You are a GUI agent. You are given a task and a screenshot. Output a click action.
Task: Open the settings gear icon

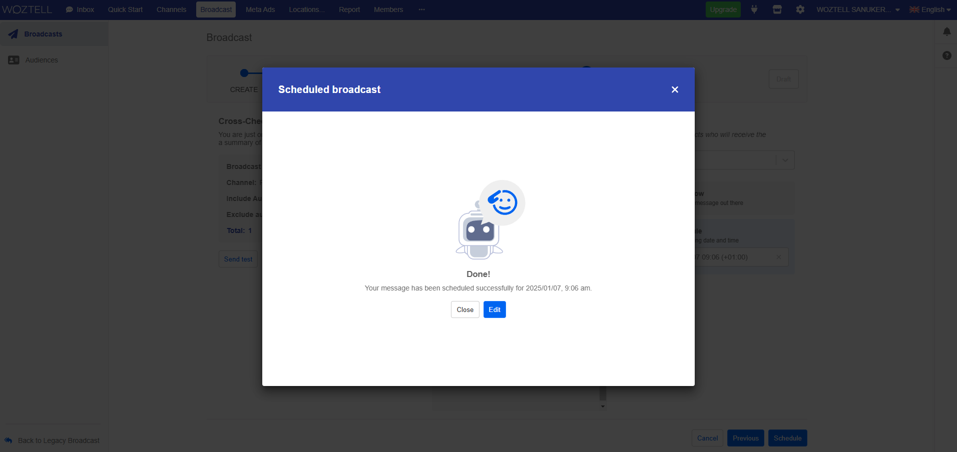pos(800,9)
